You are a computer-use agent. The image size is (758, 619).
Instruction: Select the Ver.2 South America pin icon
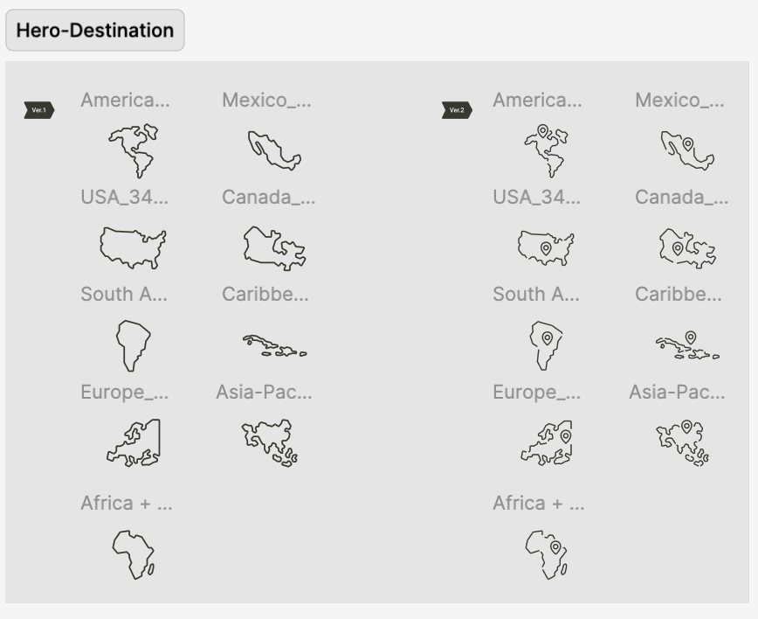coord(547,345)
